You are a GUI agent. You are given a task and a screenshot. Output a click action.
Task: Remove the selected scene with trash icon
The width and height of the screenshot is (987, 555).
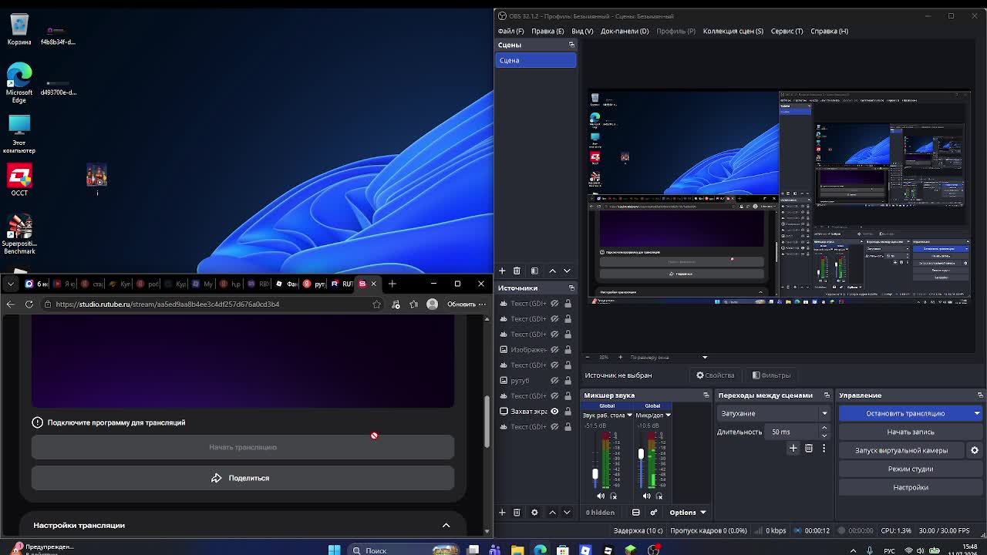[517, 271]
